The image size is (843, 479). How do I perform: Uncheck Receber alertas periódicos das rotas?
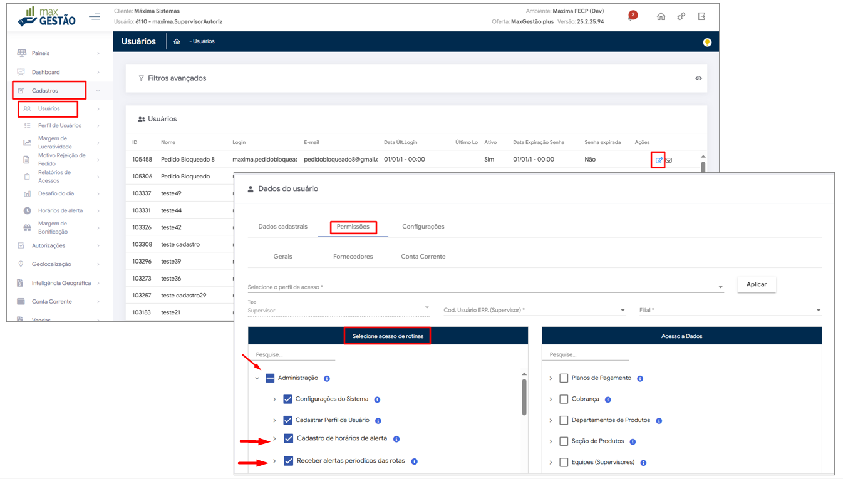pos(288,461)
